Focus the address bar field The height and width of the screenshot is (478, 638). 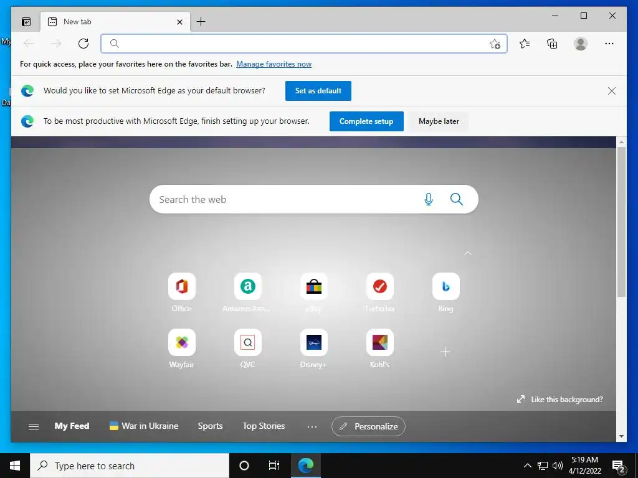tap(303, 44)
